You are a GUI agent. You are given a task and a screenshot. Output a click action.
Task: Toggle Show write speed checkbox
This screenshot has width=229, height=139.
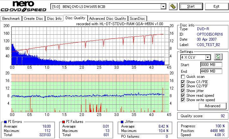tap(183, 100)
